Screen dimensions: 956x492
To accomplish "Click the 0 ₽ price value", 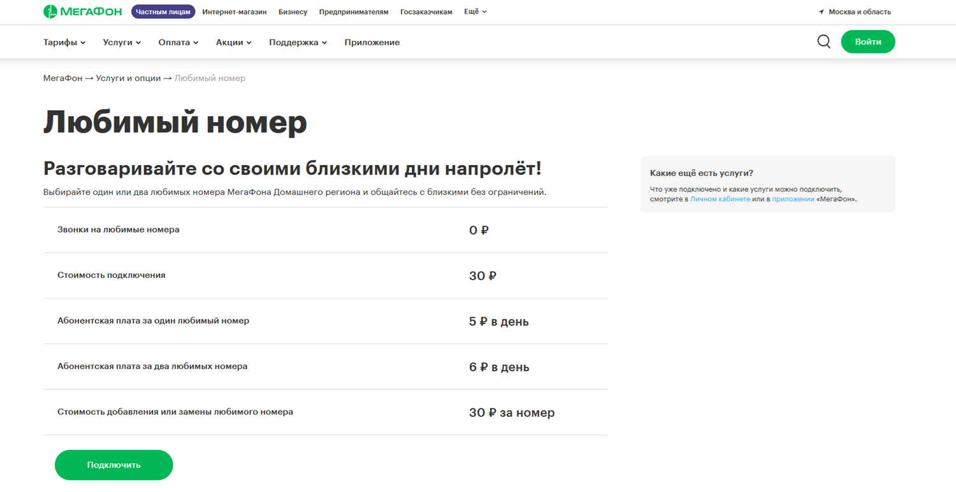I will (479, 231).
